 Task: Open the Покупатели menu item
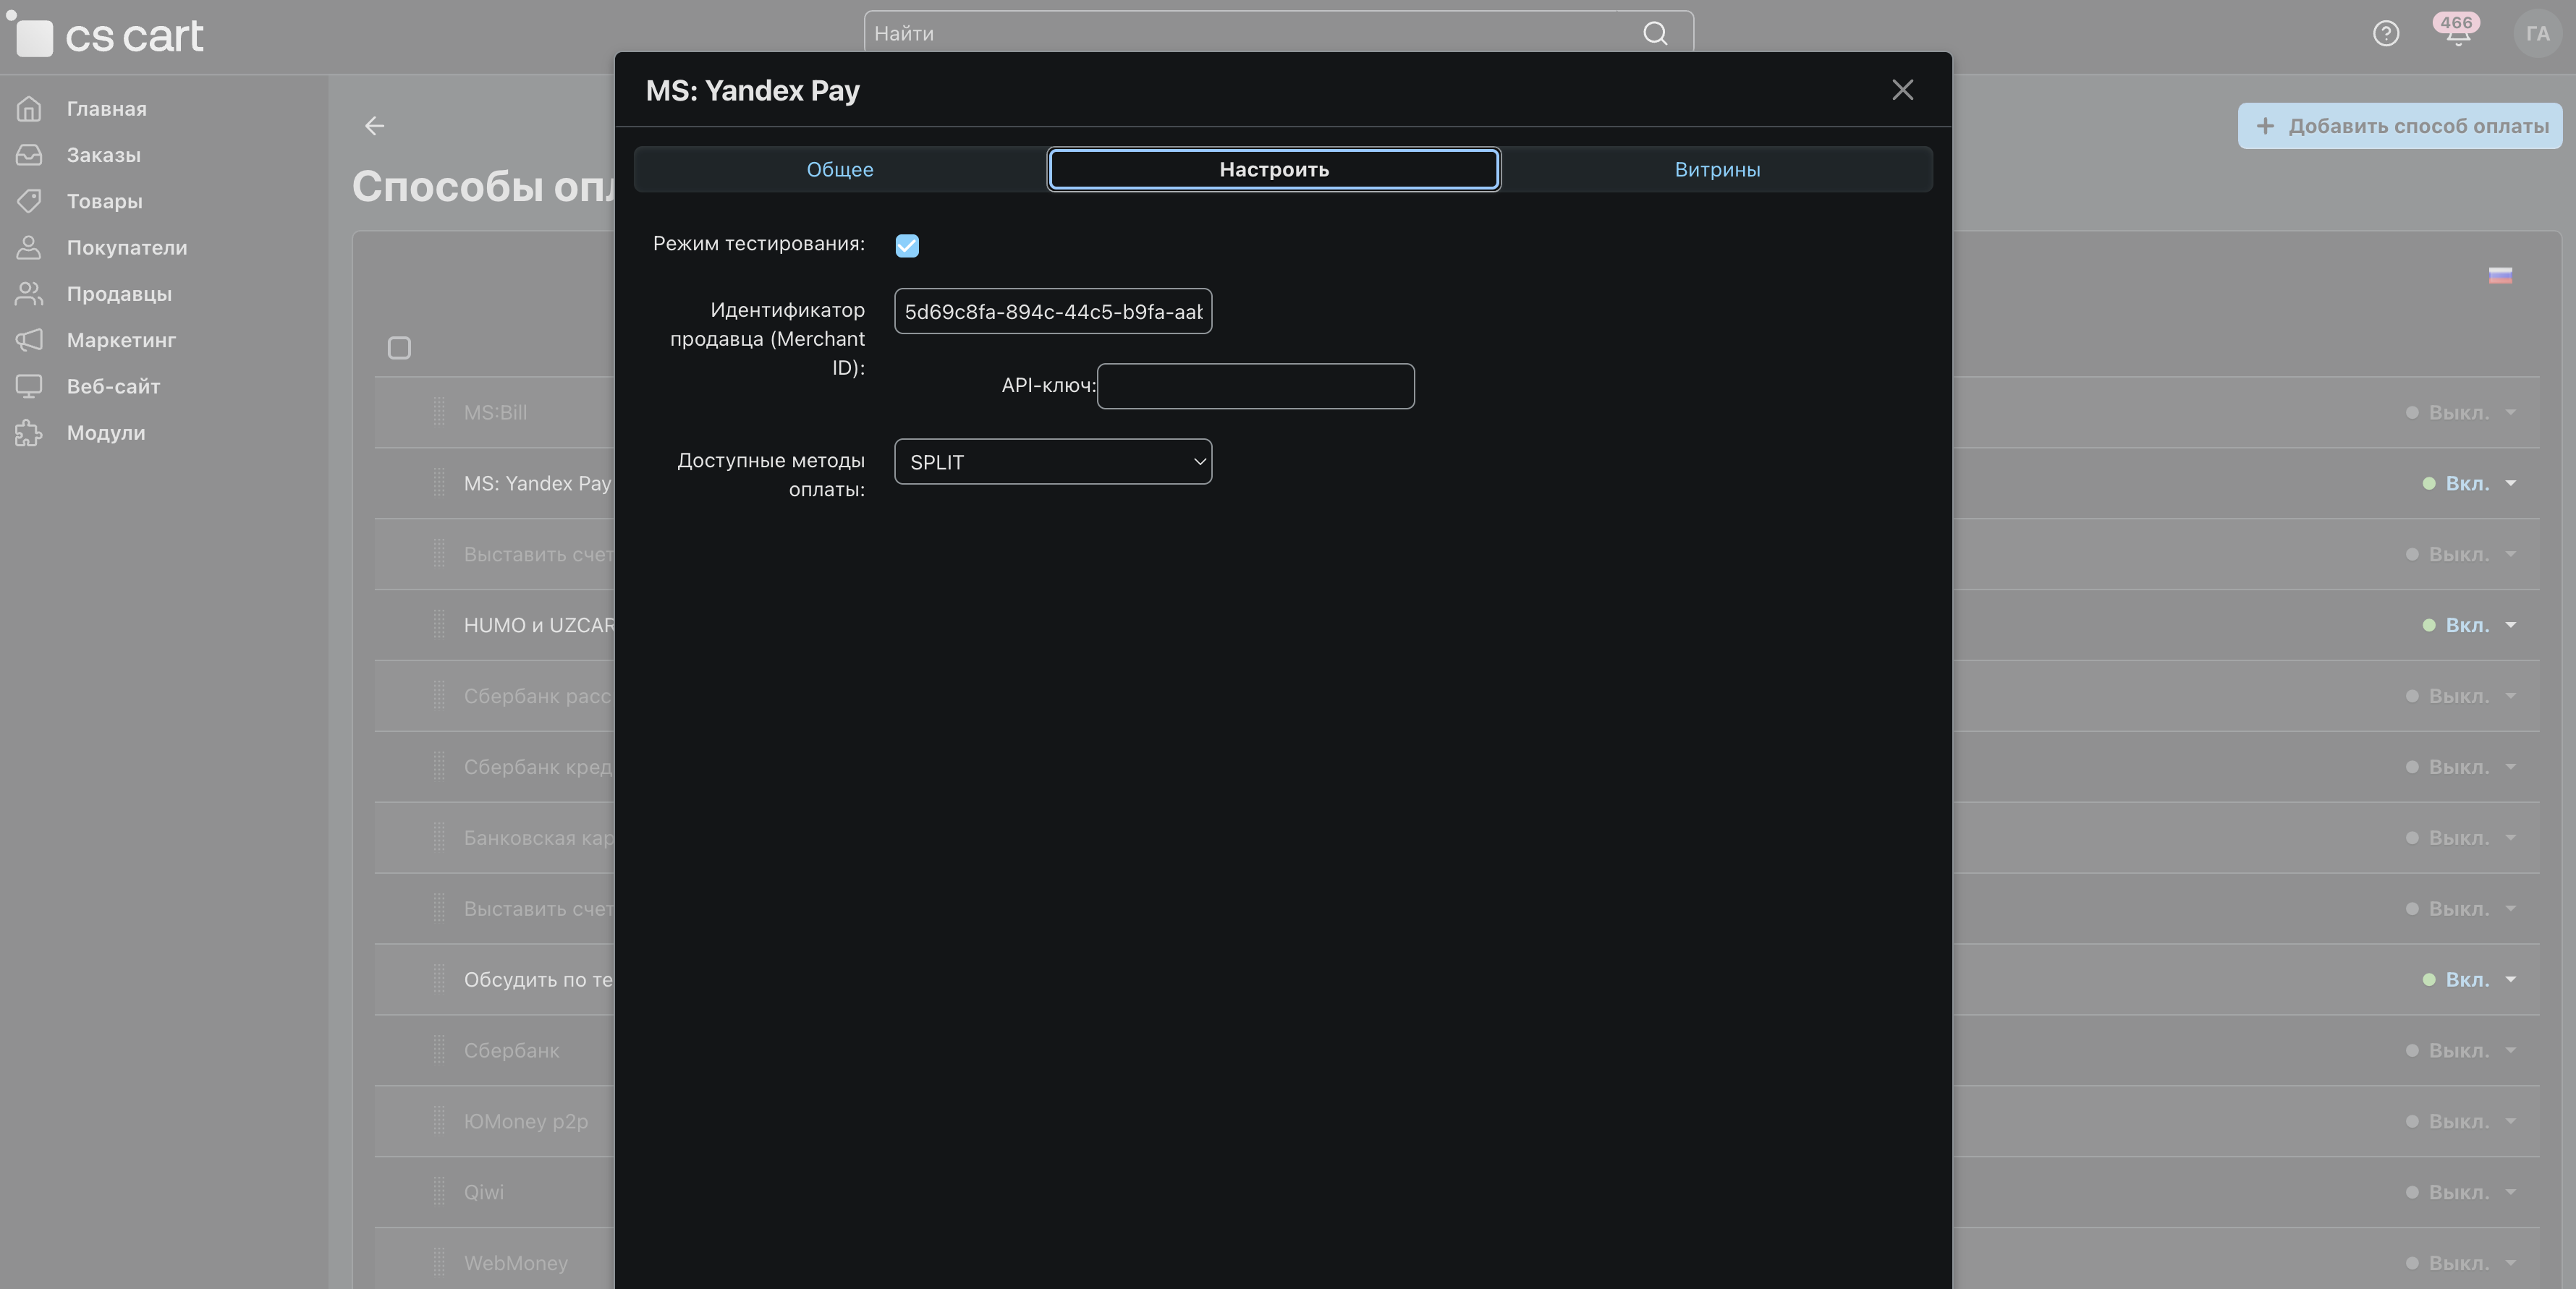[127, 247]
